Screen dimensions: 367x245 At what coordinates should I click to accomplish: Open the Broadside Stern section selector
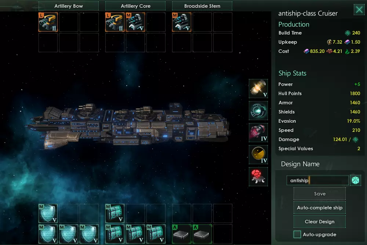click(202, 6)
